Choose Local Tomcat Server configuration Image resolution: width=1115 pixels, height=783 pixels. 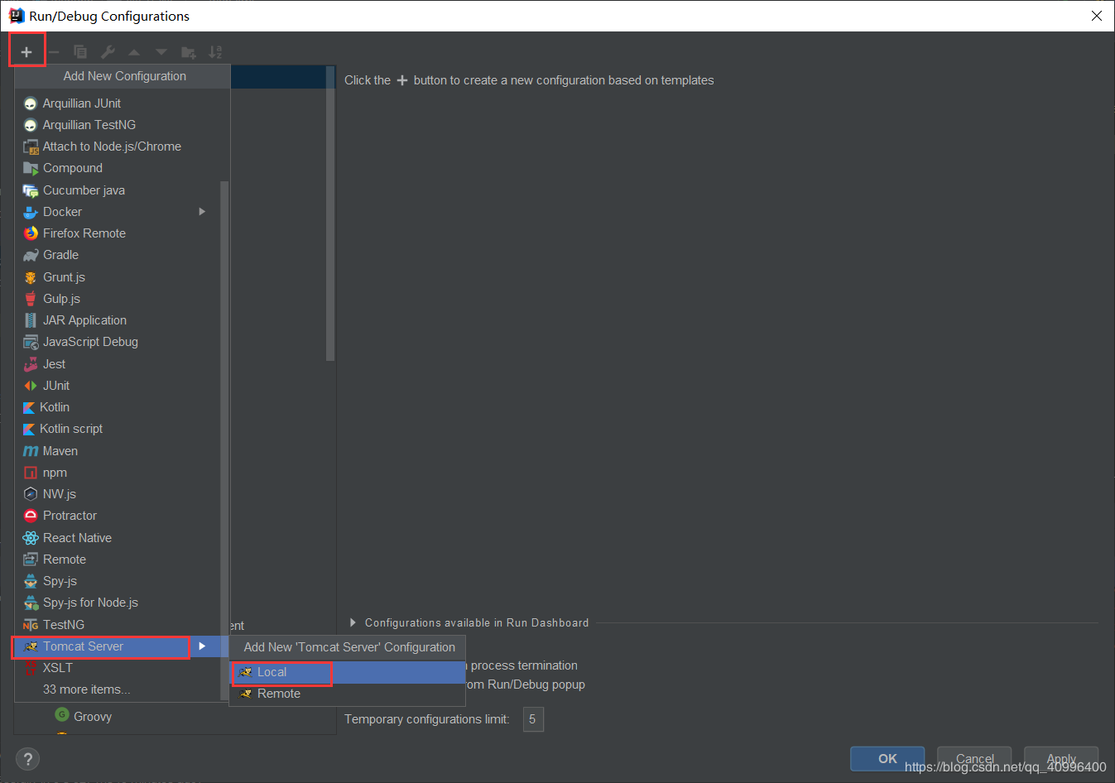(348, 672)
